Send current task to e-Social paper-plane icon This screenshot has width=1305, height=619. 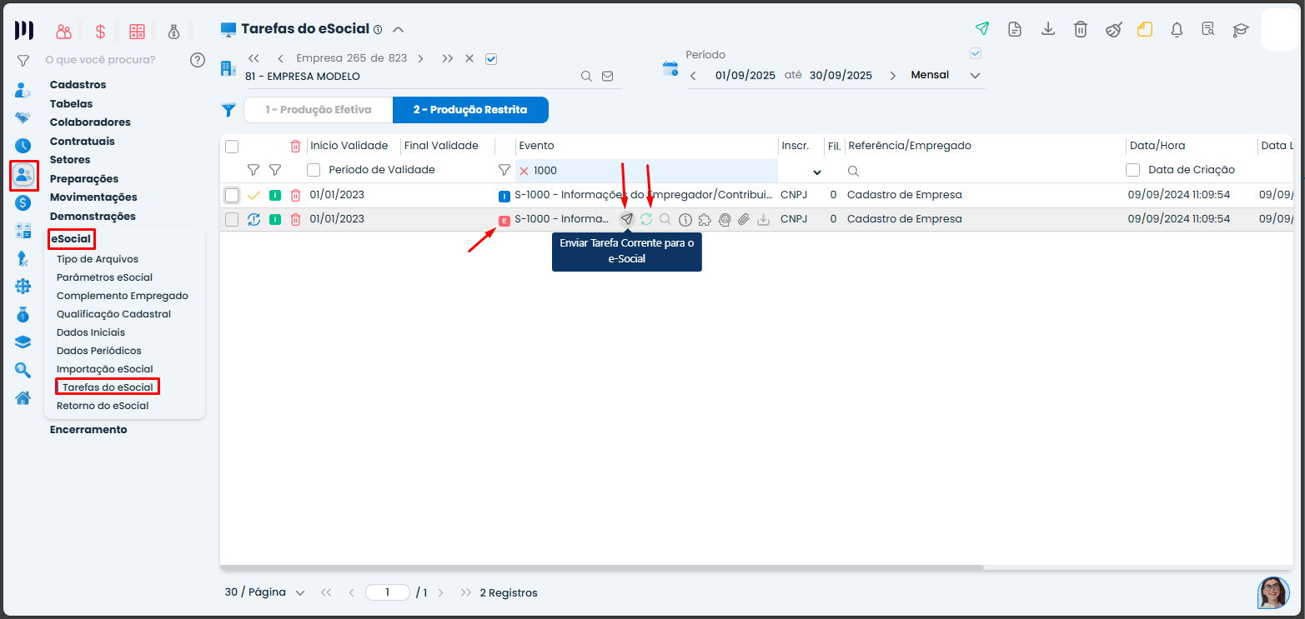click(626, 219)
